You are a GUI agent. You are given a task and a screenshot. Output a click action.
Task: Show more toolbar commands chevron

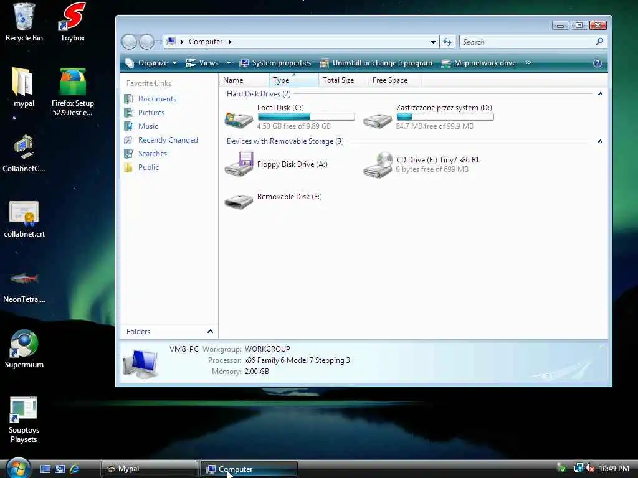click(528, 63)
